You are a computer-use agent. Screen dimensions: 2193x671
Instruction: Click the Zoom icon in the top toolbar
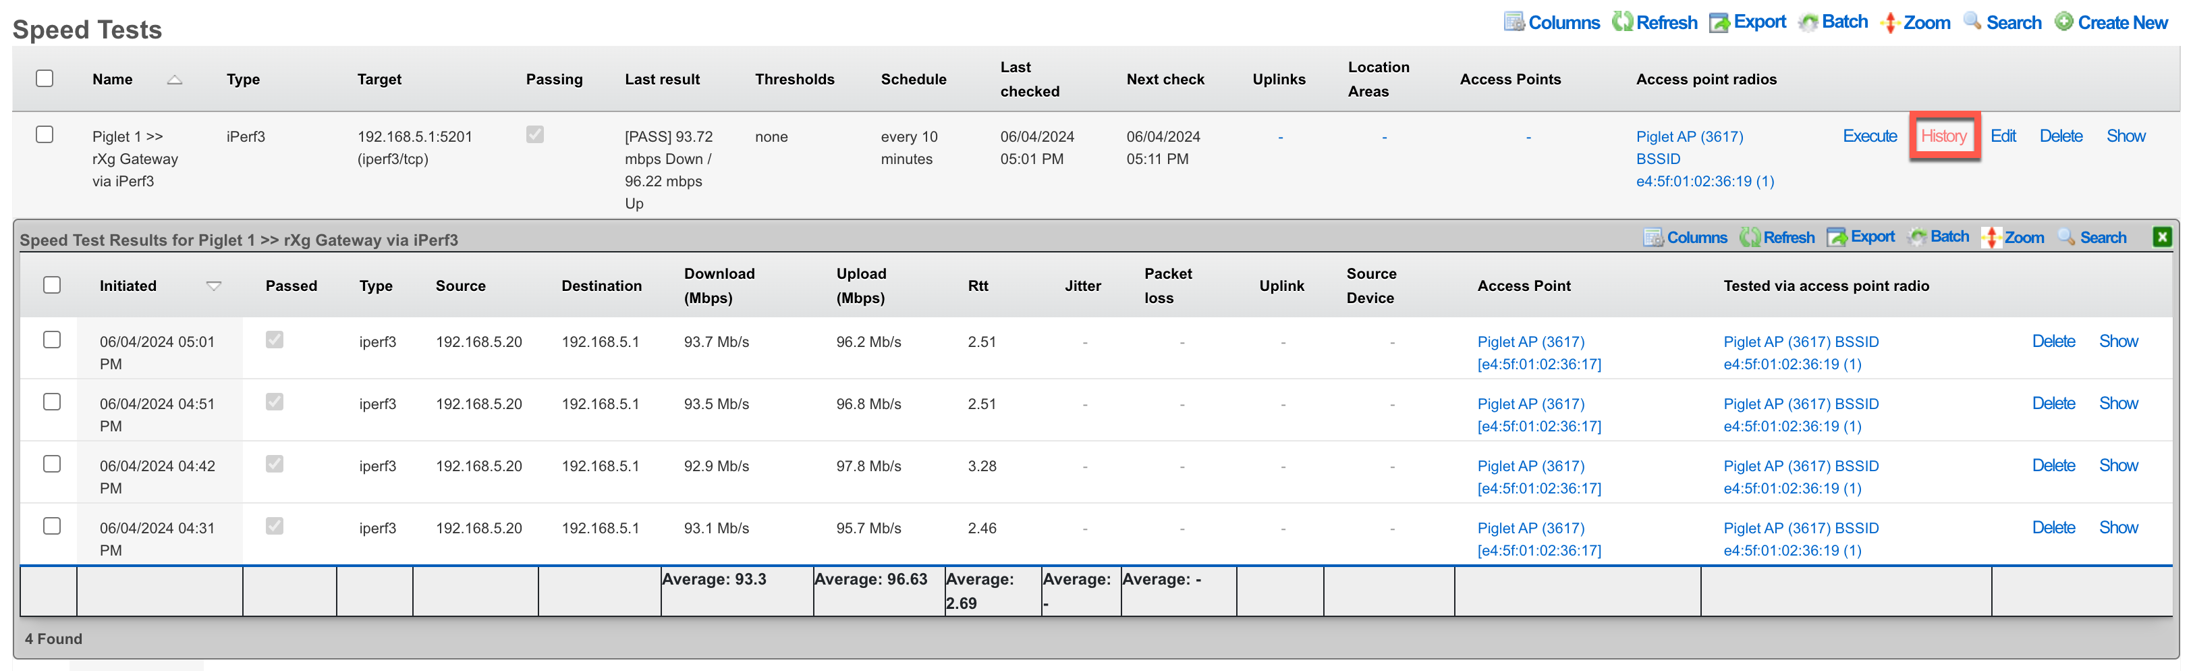1890,22
